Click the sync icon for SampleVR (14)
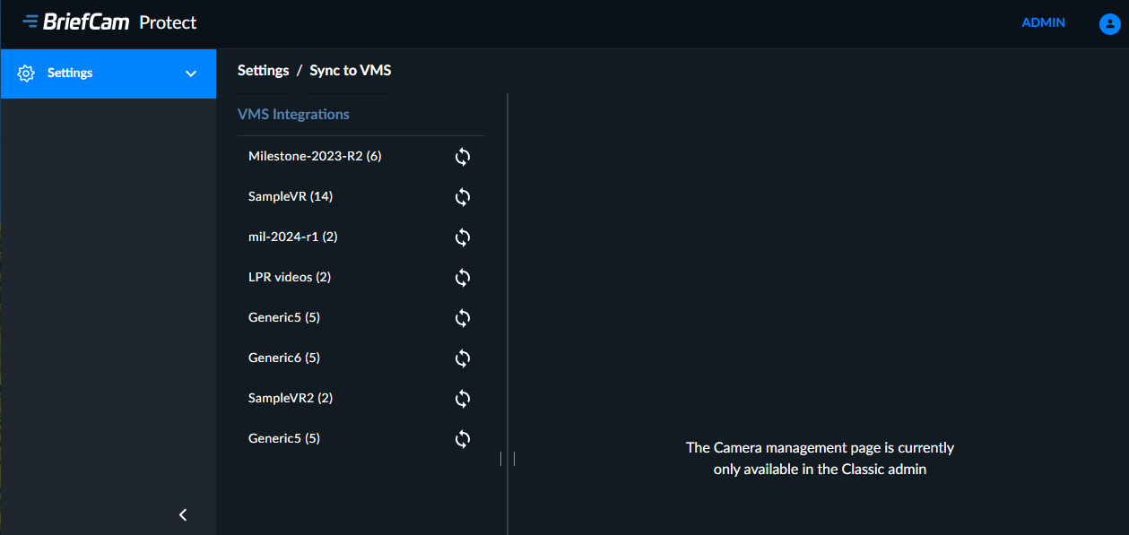This screenshot has height=535, width=1129. [463, 197]
